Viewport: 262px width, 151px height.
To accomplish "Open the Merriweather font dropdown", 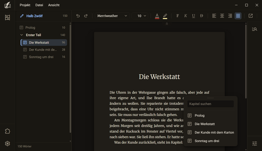I will [112, 16].
